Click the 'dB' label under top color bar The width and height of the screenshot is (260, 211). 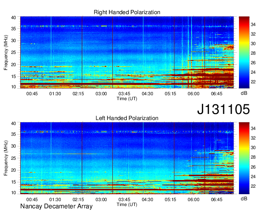pos(244,93)
